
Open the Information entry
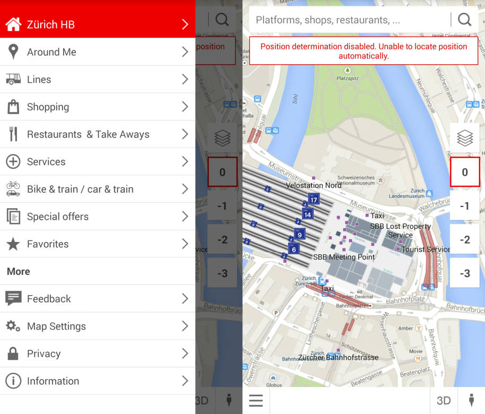(x=98, y=381)
